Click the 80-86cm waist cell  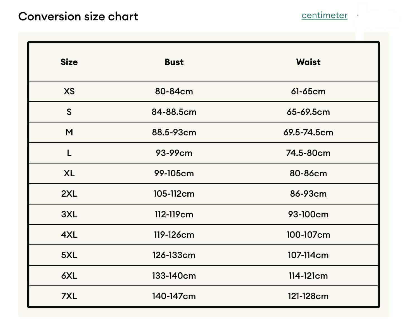308,173
